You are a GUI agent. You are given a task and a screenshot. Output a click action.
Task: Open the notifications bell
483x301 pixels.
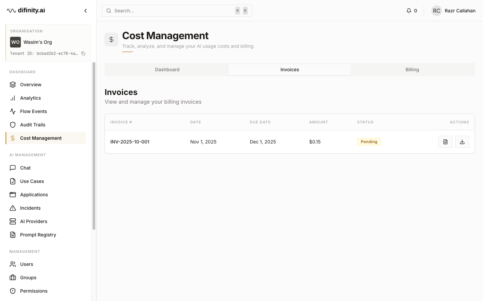tap(409, 11)
